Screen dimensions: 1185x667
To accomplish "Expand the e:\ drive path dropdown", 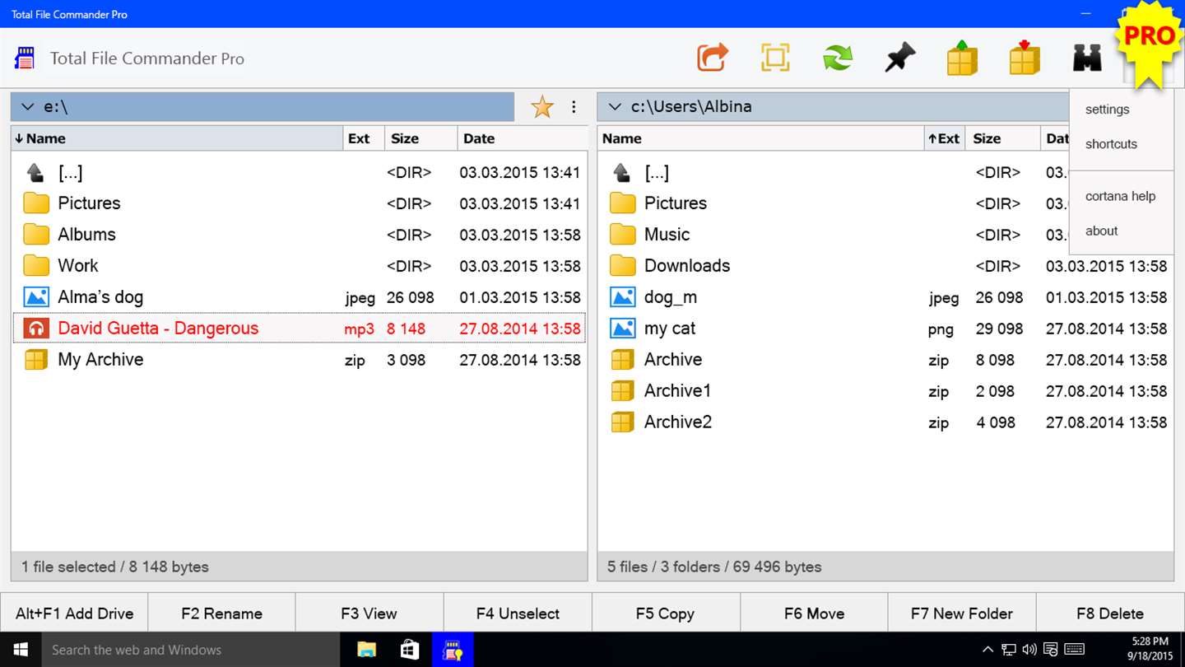I will tap(27, 107).
